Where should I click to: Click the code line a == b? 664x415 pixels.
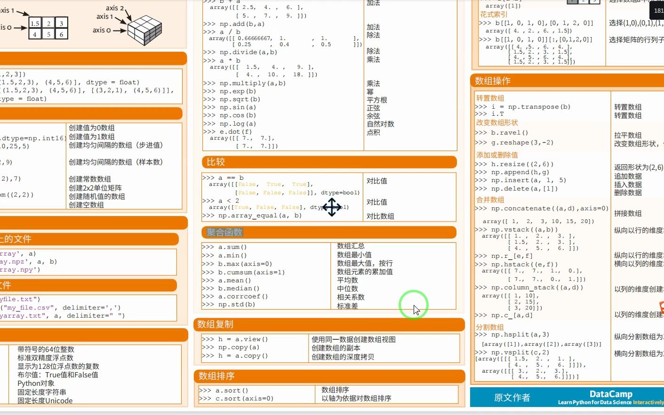point(223,178)
